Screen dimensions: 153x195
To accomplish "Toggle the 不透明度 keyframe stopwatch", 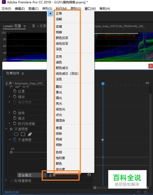I will (15, 140).
